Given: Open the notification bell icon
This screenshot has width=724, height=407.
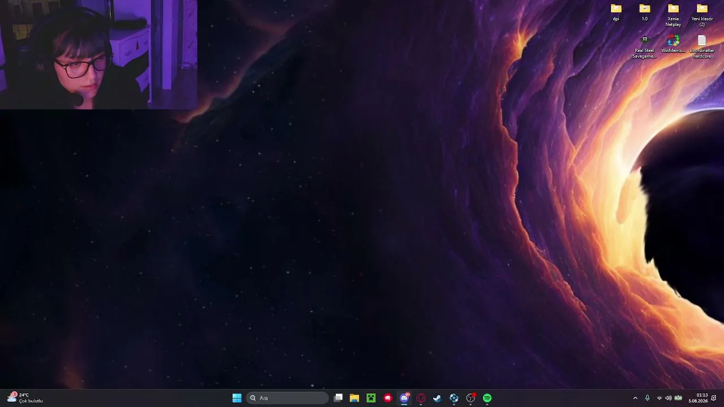Looking at the screenshot, I should [x=714, y=398].
